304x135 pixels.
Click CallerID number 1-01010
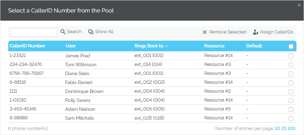click(18, 100)
